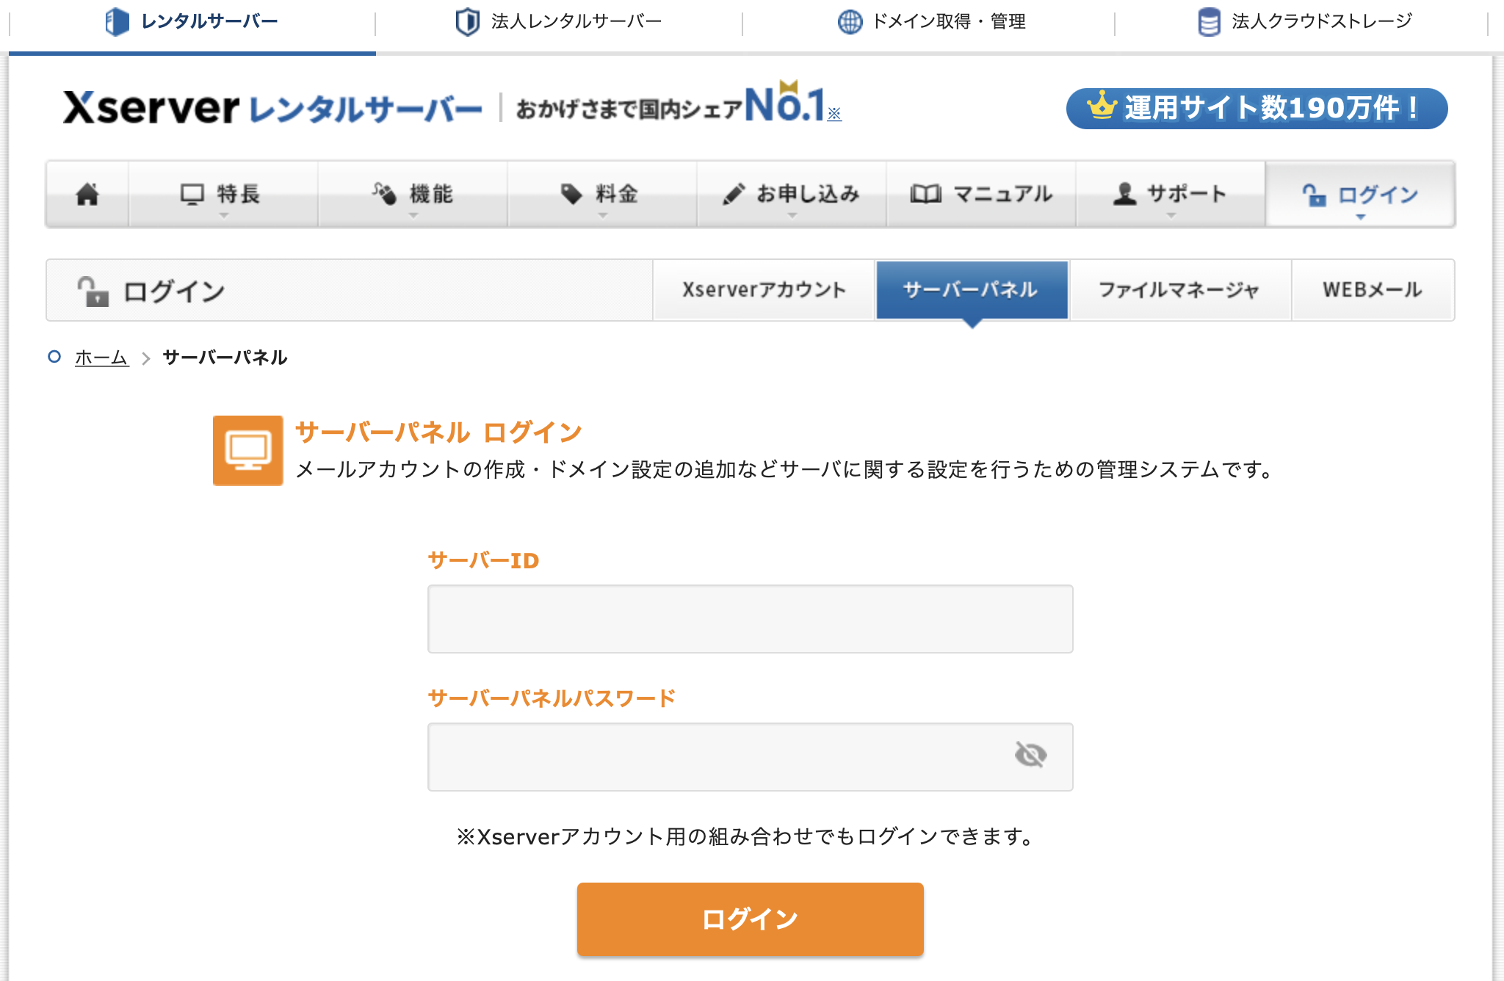Open the 機能 menu item

pos(412,194)
